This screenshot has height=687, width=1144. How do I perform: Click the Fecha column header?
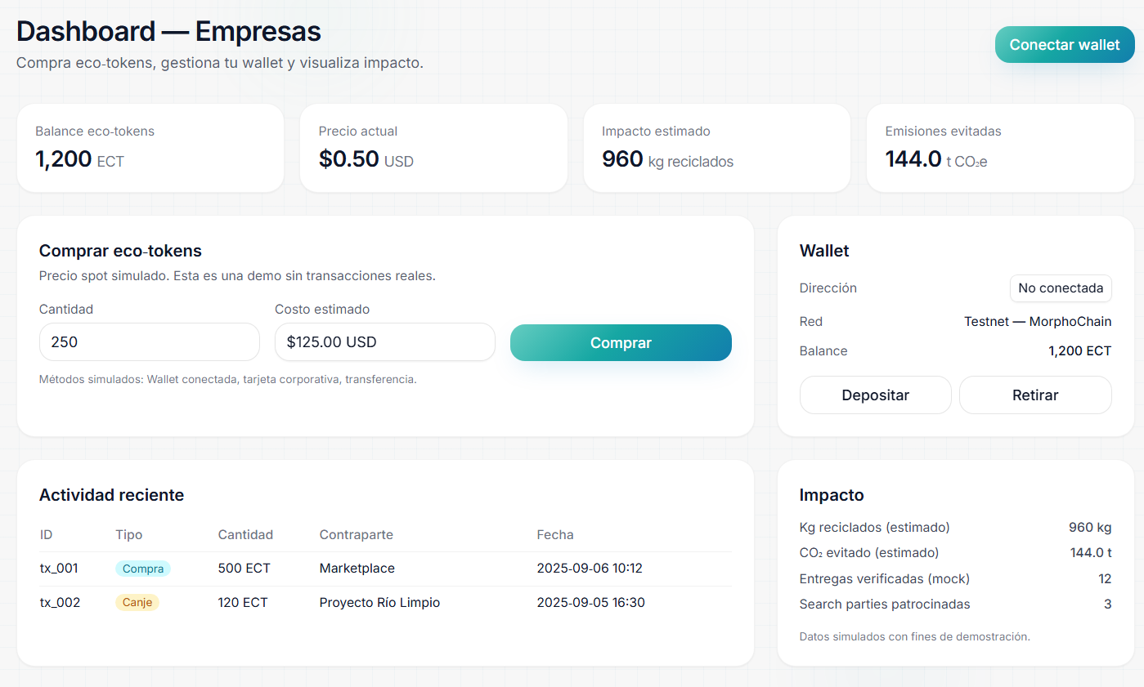pyautogui.click(x=555, y=535)
